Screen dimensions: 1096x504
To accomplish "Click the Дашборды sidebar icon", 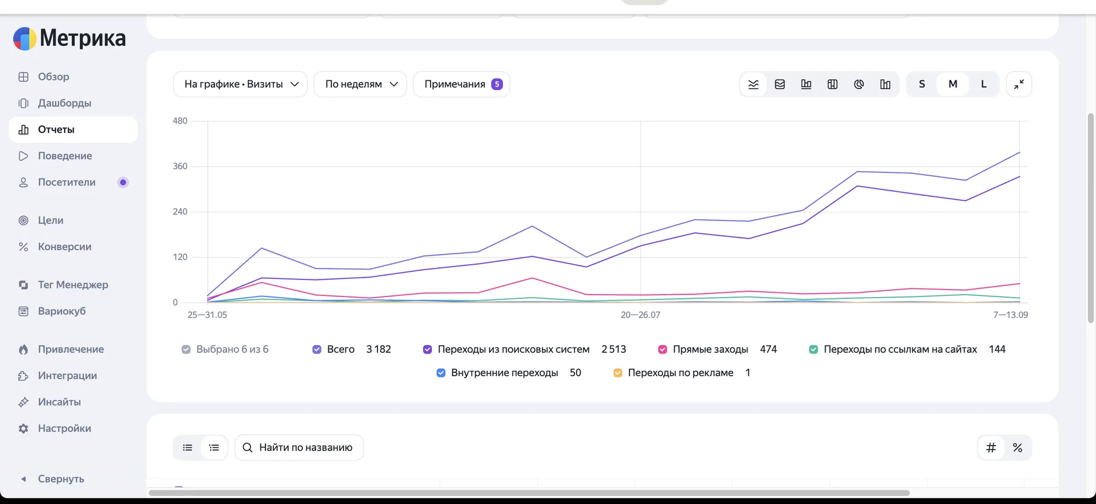I will [x=23, y=103].
